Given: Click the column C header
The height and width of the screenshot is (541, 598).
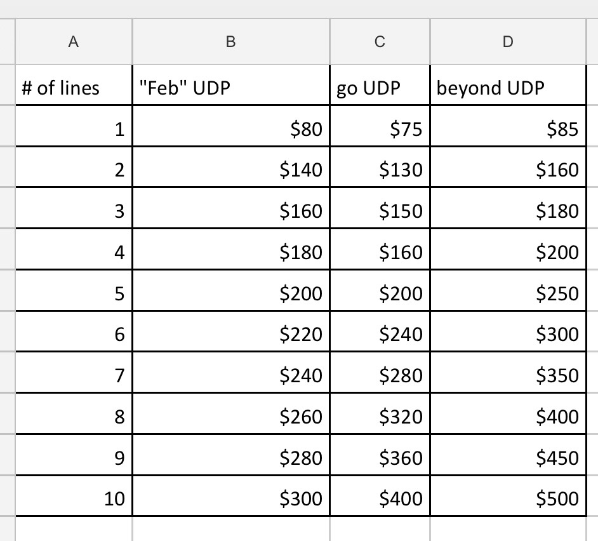Looking at the screenshot, I should click(380, 42).
